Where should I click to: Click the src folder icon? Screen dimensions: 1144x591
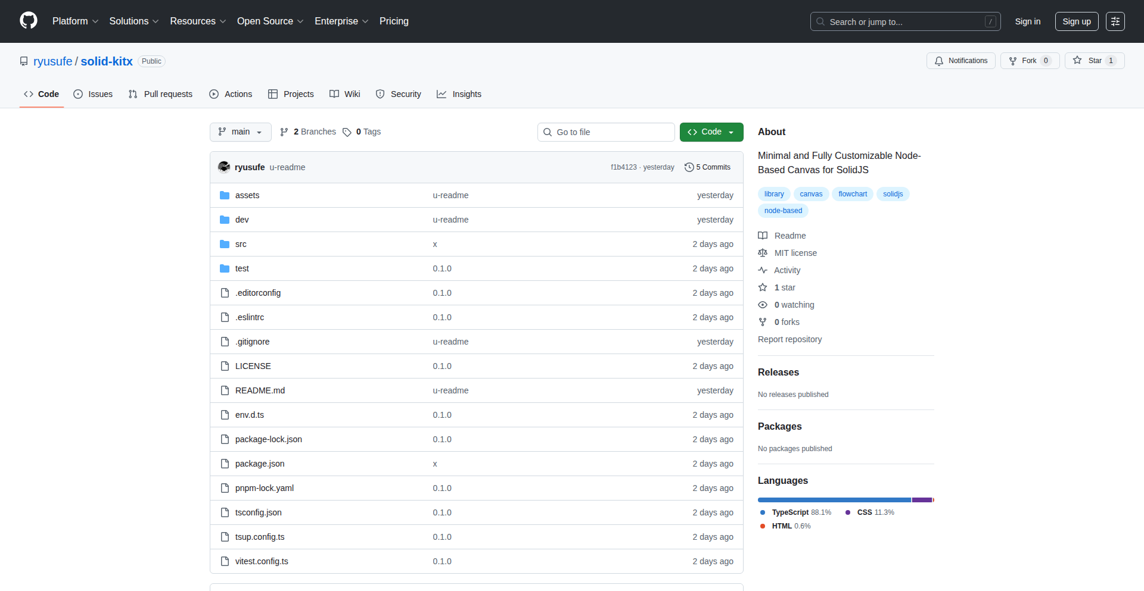(x=225, y=243)
